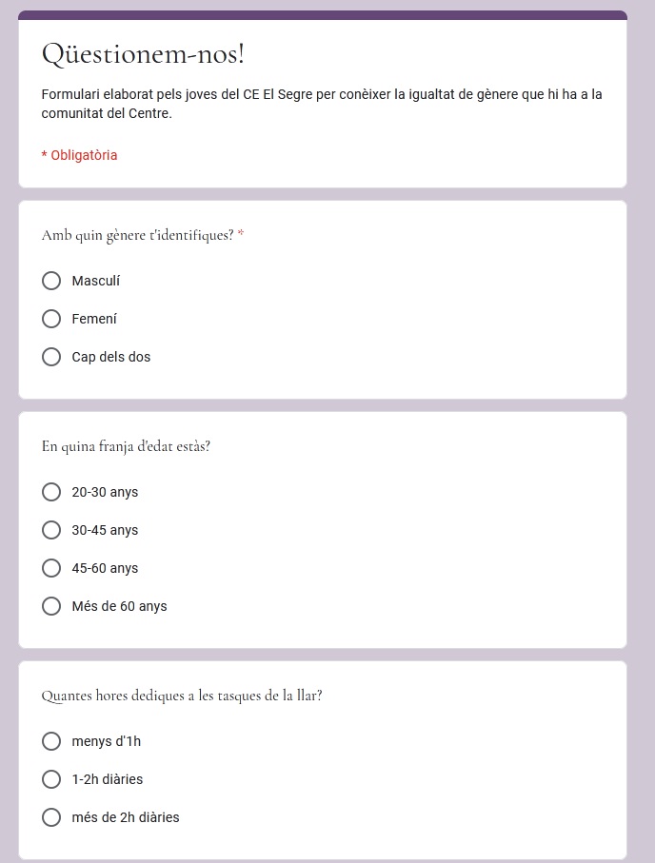The width and height of the screenshot is (655, 863).
Task: Choose the "menys d'1h" radio button
Action: [x=51, y=742]
